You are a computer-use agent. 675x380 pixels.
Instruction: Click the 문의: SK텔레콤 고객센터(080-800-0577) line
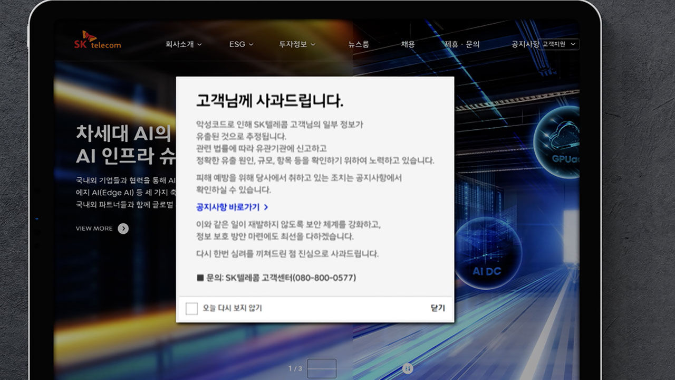point(276,278)
